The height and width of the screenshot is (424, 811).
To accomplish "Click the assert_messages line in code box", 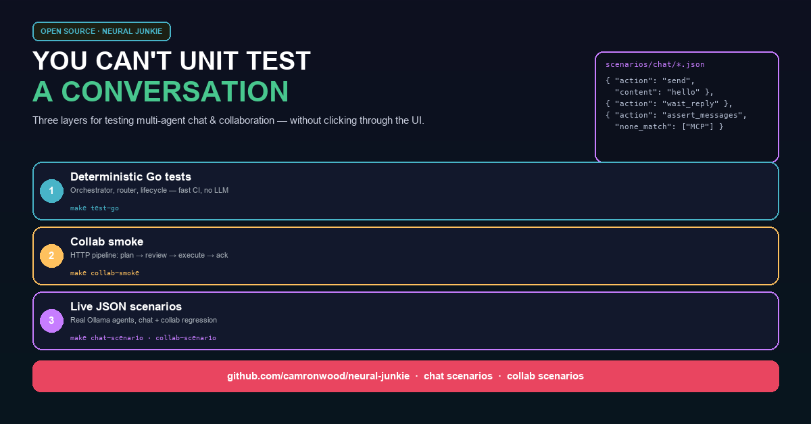I will click(x=676, y=115).
